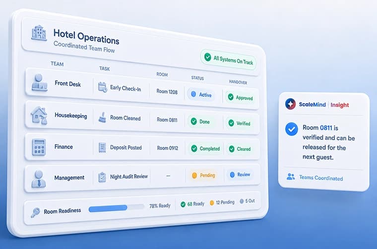Click the Review handover button
The image size is (377, 249).
point(240,175)
